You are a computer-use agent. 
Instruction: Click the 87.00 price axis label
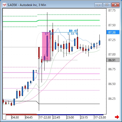(112, 54)
